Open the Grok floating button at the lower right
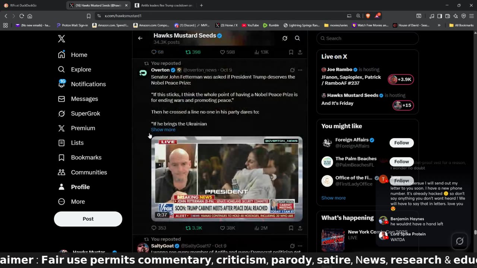 click(459, 241)
